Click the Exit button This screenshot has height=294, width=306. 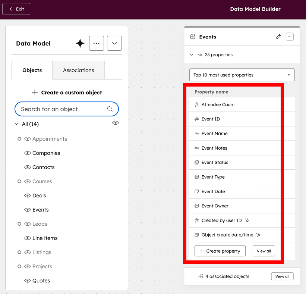pos(16,9)
